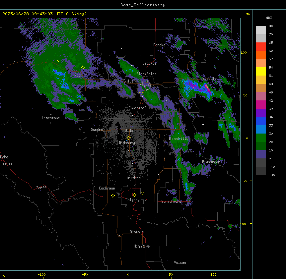Click the Base_Reflectivity title text
Screen dimensions: 286x279
coord(143,5)
